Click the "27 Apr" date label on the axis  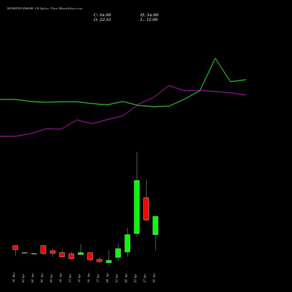coord(145,278)
